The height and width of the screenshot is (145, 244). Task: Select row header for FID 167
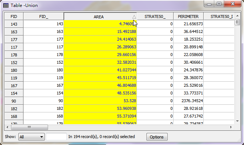[14, 86]
